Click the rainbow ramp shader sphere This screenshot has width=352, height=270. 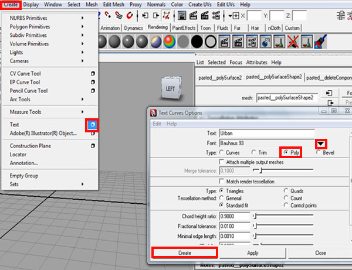170,42
